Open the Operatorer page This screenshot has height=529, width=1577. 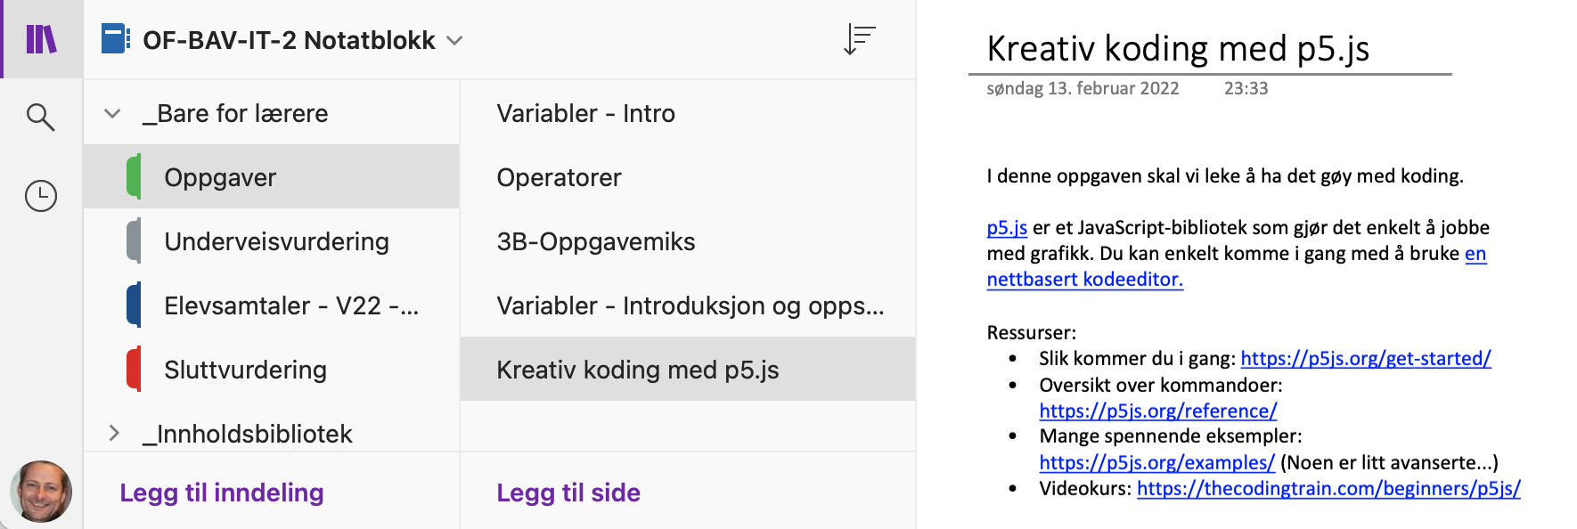[559, 177]
